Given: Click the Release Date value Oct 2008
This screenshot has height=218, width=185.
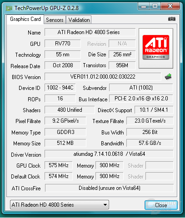Looking at the screenshot, I should 63,65.
